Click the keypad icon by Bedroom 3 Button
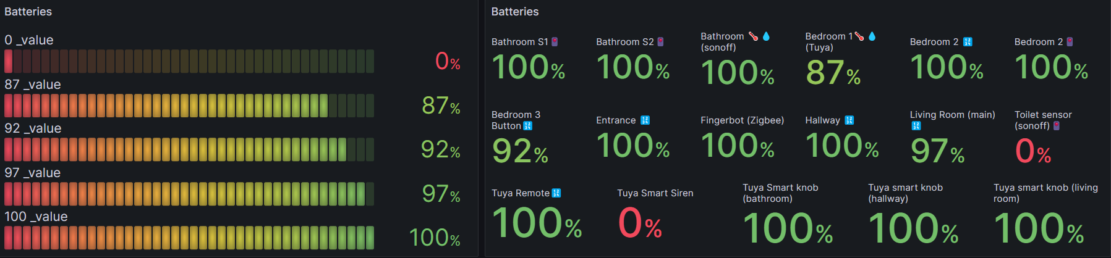The height and width of the screenshot is (258, 1111). (x=527, y=126)
